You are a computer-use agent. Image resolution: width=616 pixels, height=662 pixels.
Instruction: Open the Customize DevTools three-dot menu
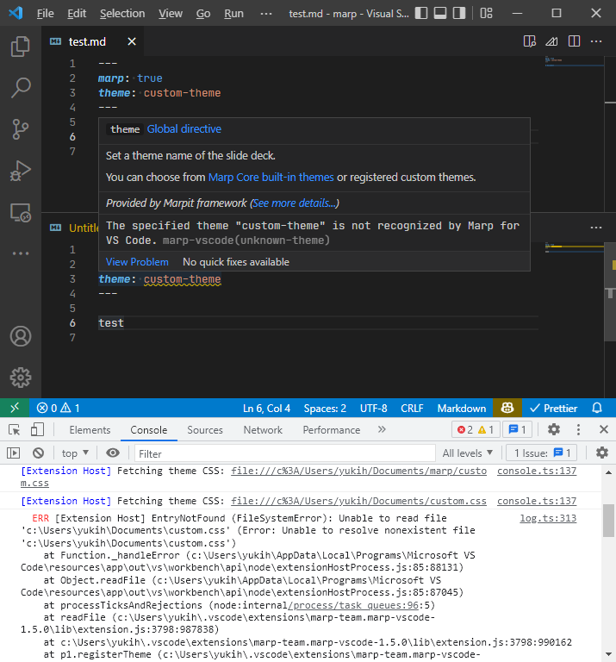578,430
